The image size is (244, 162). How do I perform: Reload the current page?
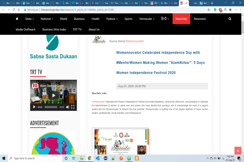[14, 10]
